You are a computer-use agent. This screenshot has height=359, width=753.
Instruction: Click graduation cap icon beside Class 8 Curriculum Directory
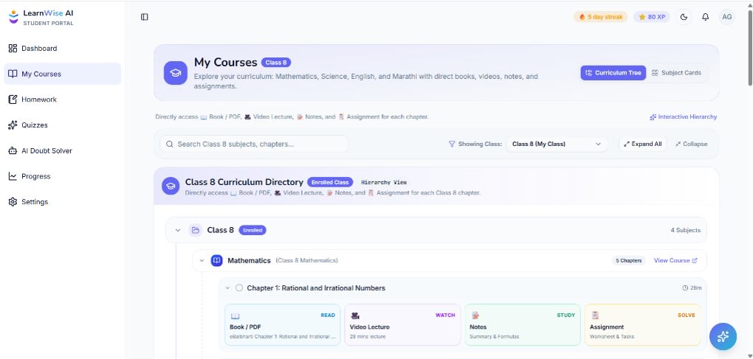point(171,186)
